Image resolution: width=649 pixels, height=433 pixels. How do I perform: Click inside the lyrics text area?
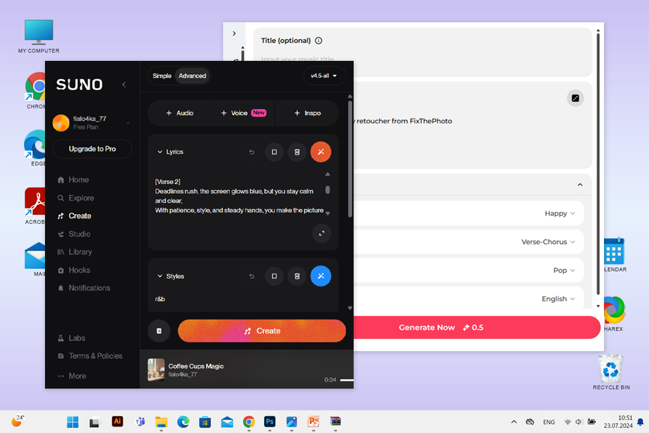click(x=239, y=196)
